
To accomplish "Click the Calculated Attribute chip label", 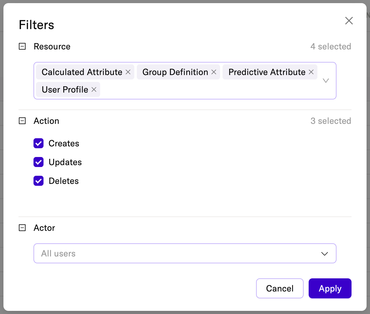I will click(x=82, y=72).
